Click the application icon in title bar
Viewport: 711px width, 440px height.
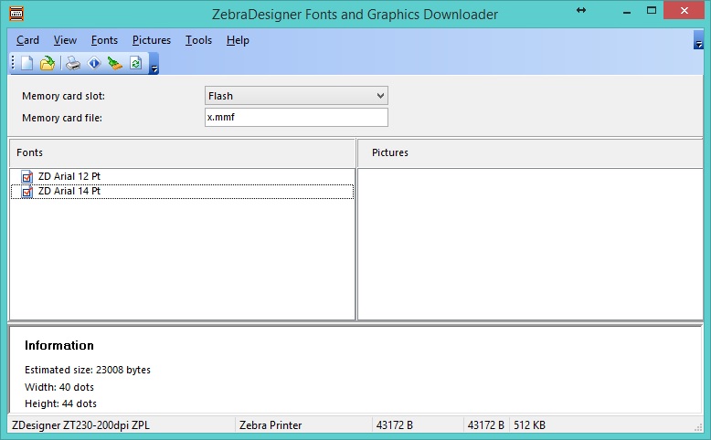(16, 13)
